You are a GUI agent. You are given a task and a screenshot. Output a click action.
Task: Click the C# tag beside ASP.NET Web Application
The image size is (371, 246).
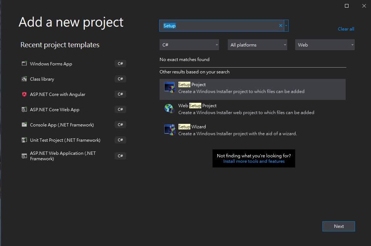click(x=120, y=156)
